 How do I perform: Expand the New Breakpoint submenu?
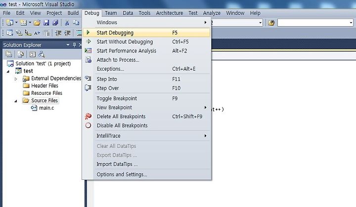pyautogui.click(x=205, y=107)
